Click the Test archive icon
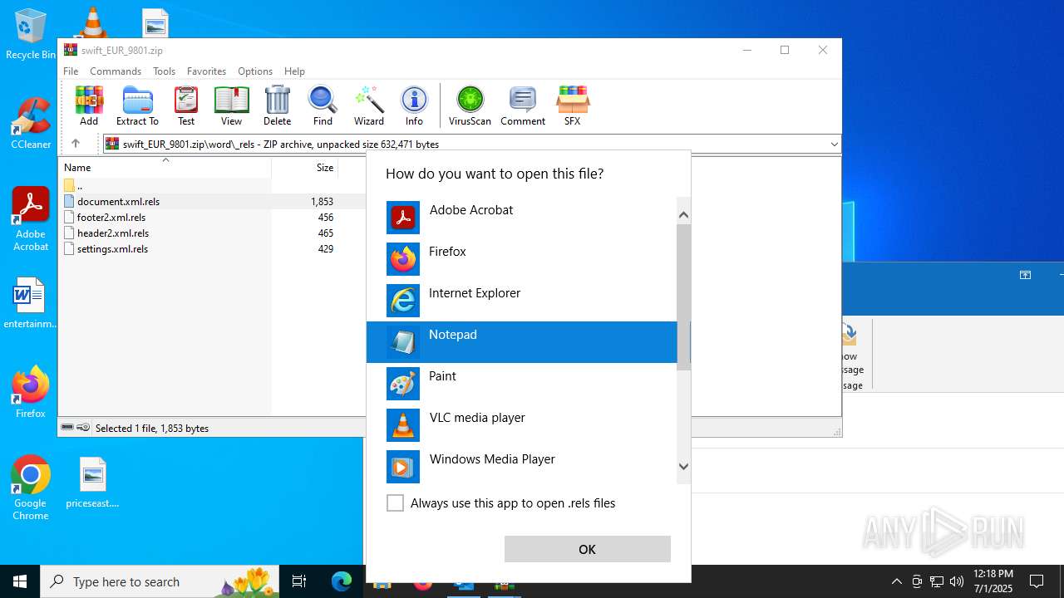Viewport: 1064px width, 598px height. tap(186, 105)
